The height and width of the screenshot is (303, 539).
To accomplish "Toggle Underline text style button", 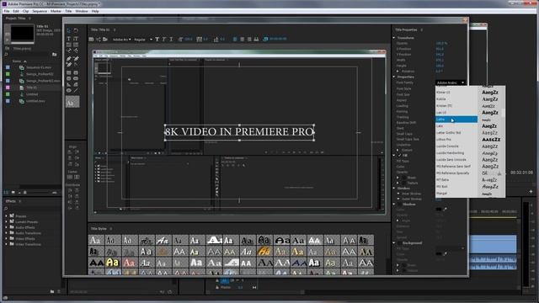I will click(171, 40).
